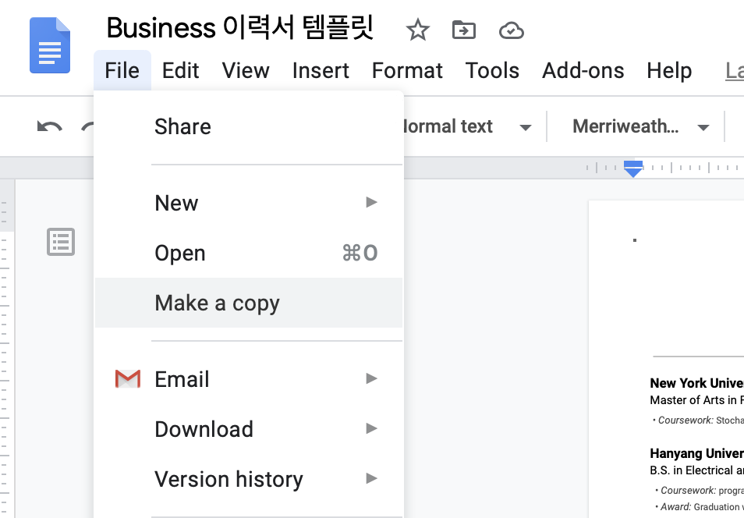Click the B.S. in Electrical line
The height and width of the screenshot is (518, 744).
696,470
